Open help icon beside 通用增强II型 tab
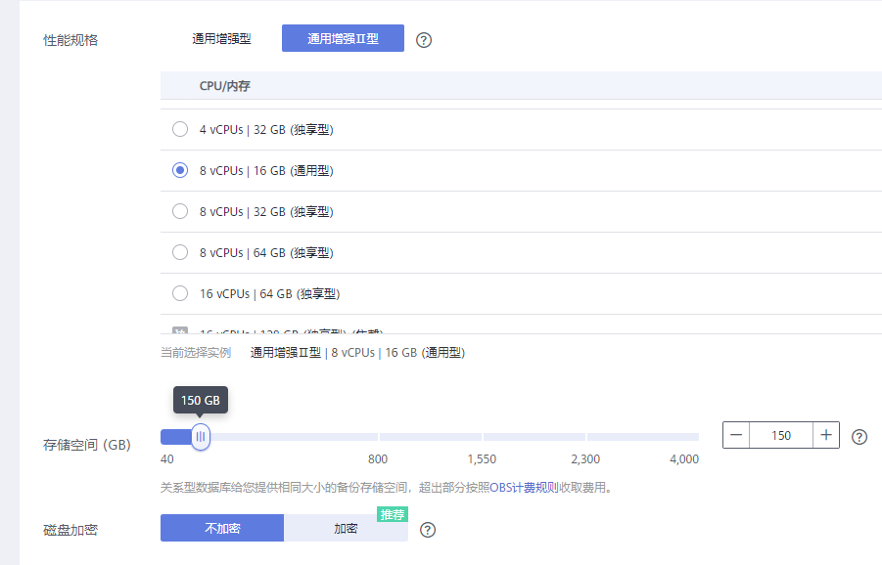 pyautogui.click(x=424, y=40)
